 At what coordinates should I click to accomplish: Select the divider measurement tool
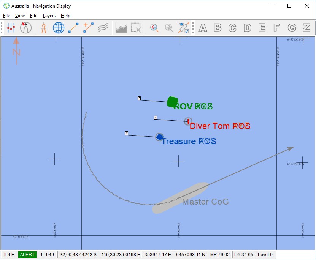43,28
